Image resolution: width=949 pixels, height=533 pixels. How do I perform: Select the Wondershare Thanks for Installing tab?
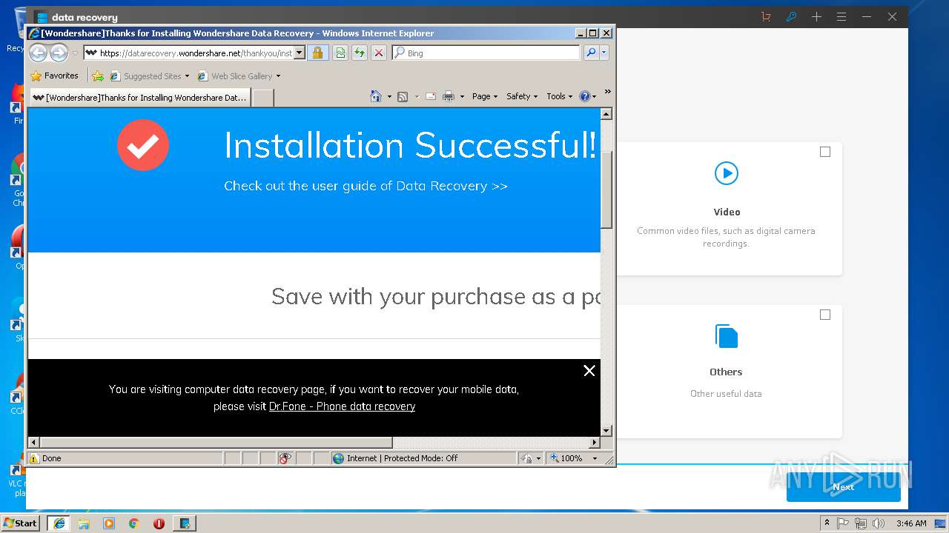[x=139, y=97]
